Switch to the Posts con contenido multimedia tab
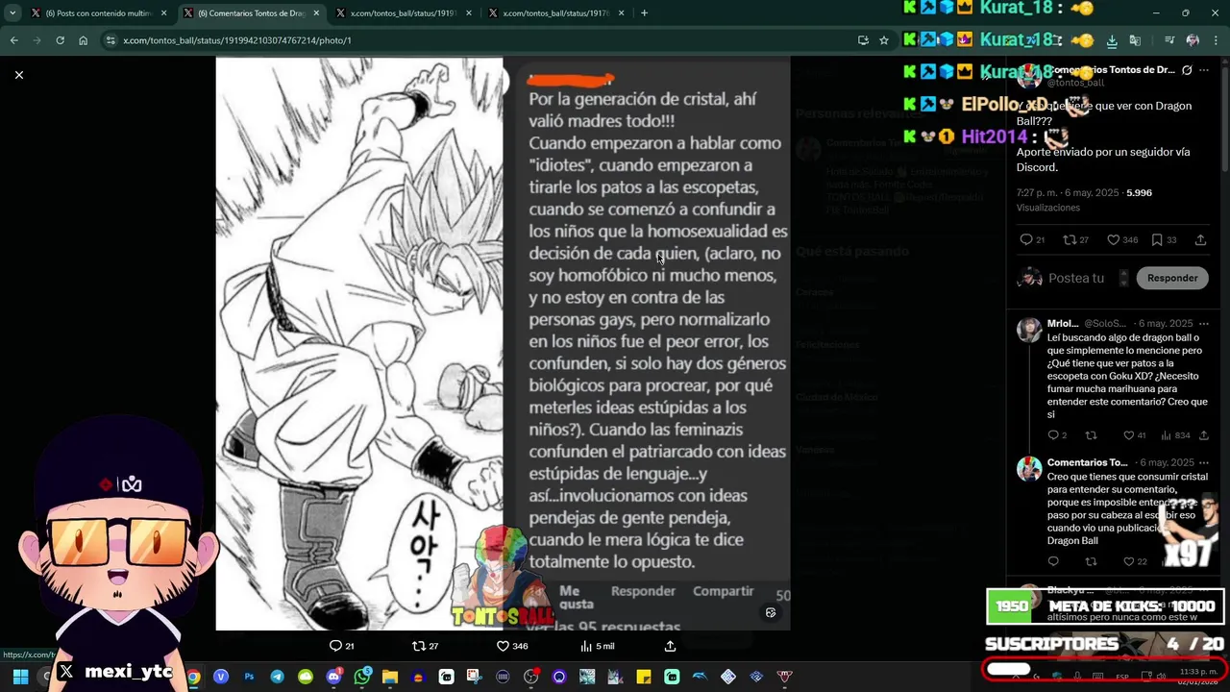Image resolution: width=1230 pixels, height=692 pixels. 101,13
